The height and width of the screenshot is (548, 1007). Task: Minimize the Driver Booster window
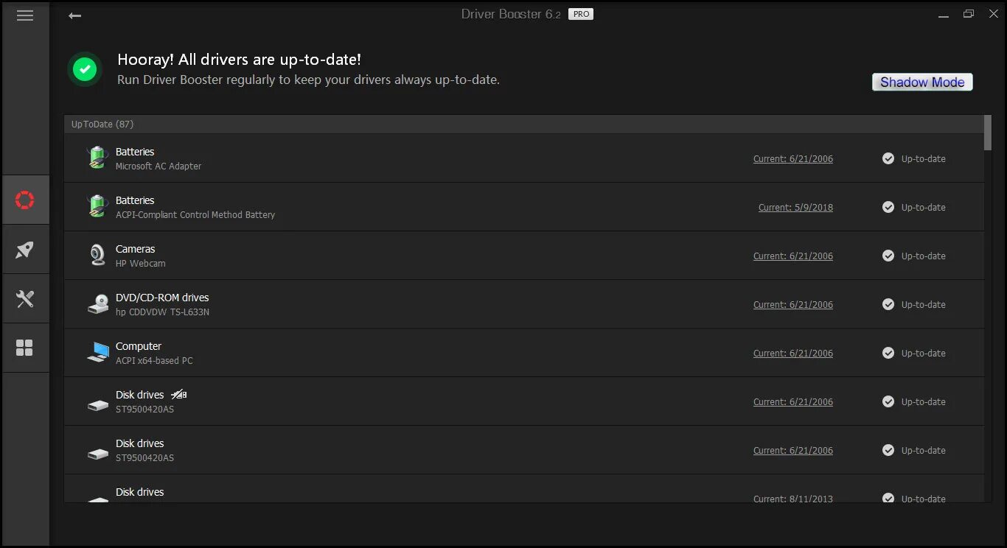tap(944, 15)
